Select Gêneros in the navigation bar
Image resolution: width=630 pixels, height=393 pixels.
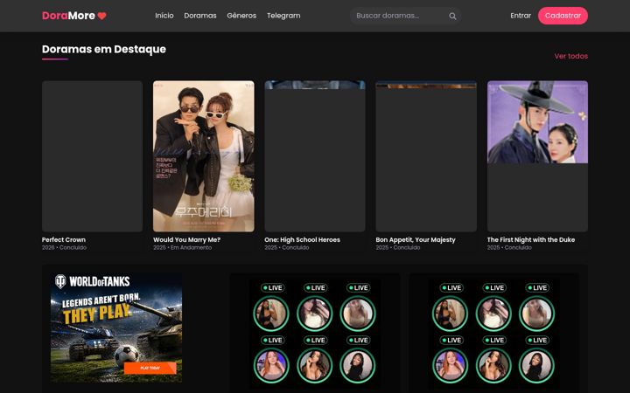[x=241, y=16]
